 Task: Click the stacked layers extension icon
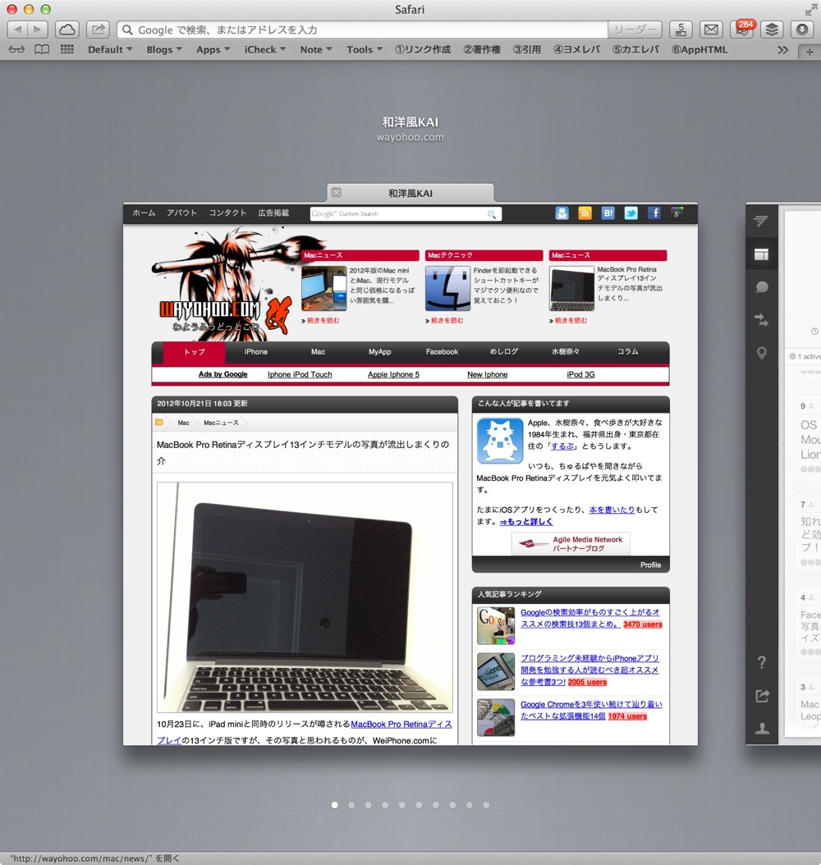[x=772, y=30]
